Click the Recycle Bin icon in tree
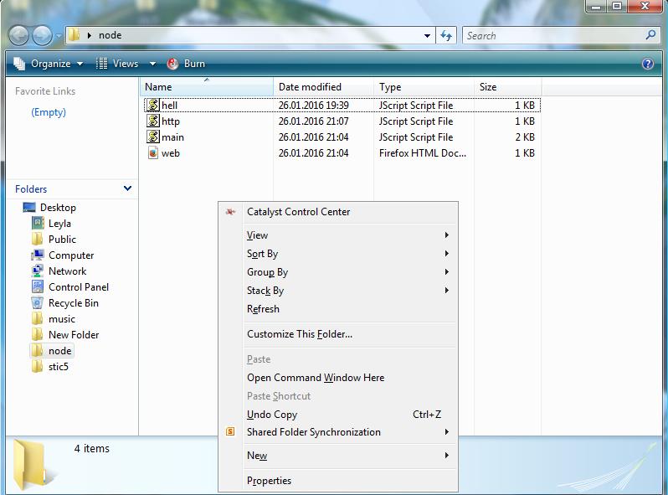Image resolution: width=668 pixels, height=495 pixels. (x=38, y=302)
